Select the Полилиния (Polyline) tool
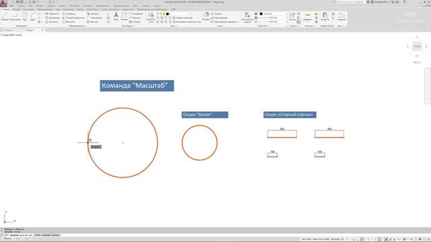The height and width of the screenshot is (242, 431). pos(15,16)
